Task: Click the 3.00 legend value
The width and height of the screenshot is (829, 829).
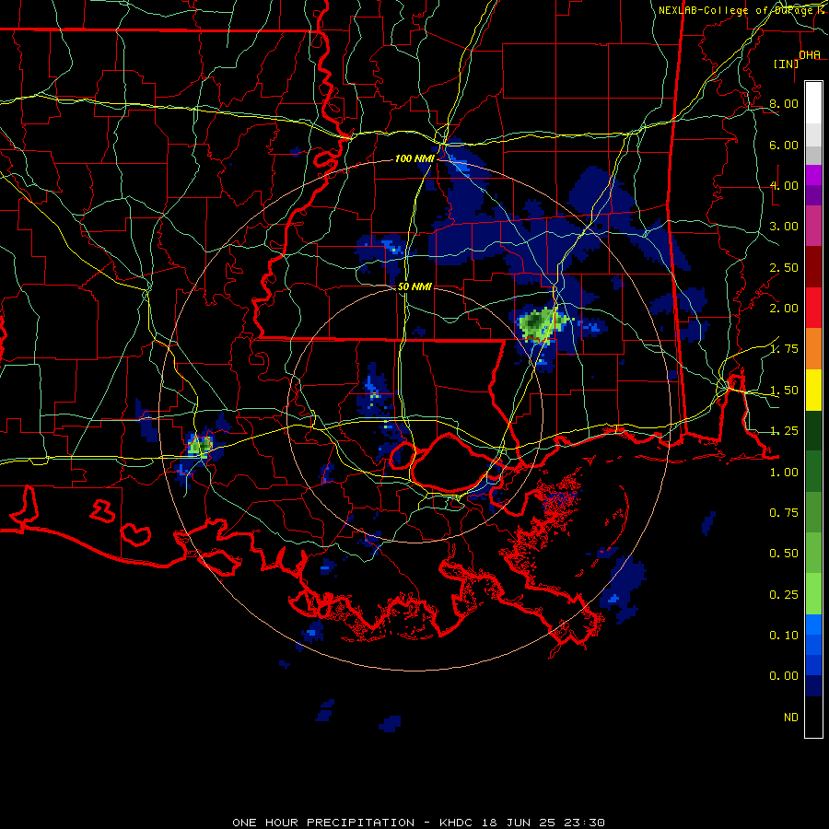Action: tap(784, 227)
